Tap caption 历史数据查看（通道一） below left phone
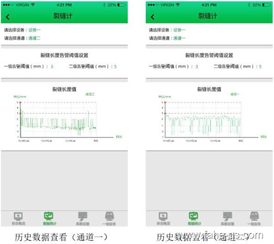The image size is (274, 244). point(61,237)
